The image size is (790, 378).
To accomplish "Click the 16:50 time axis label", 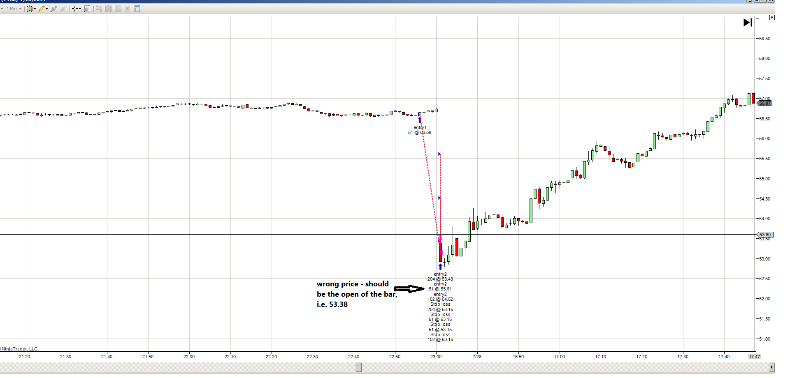I will click(x=518, y=357).
